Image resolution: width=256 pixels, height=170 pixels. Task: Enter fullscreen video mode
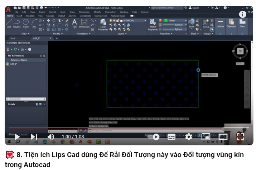tap(240, 137)
